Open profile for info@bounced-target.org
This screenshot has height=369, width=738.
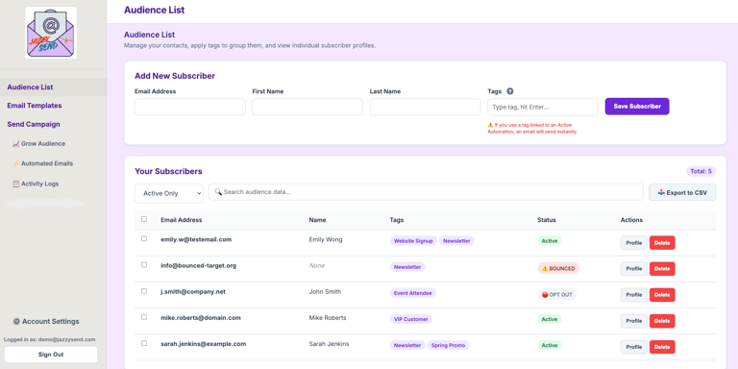pyautogui.click(x=634, y=269)
